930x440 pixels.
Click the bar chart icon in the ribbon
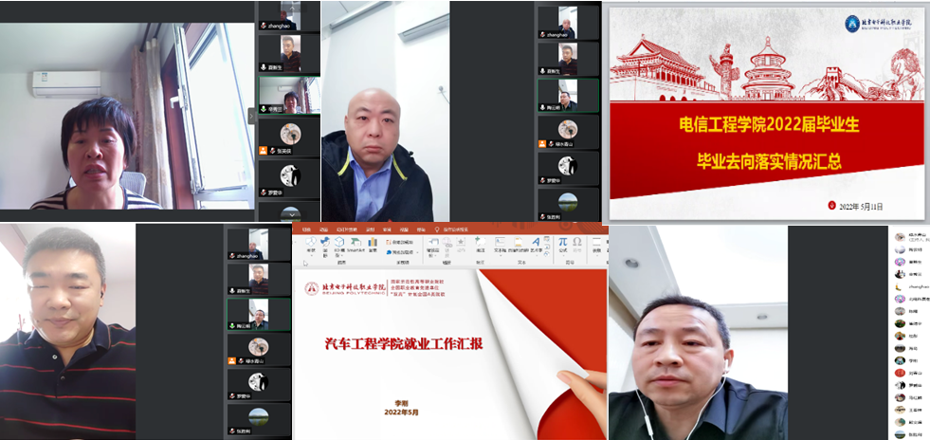pyautogui.click(x=373, y=245)
